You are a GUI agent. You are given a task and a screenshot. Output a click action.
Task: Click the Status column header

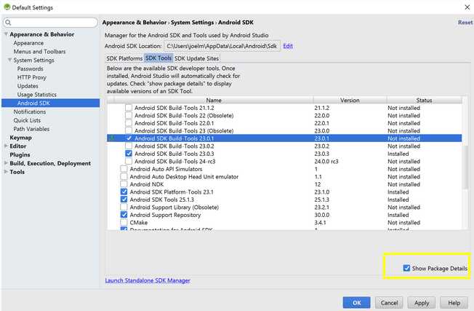pos(424,100)
